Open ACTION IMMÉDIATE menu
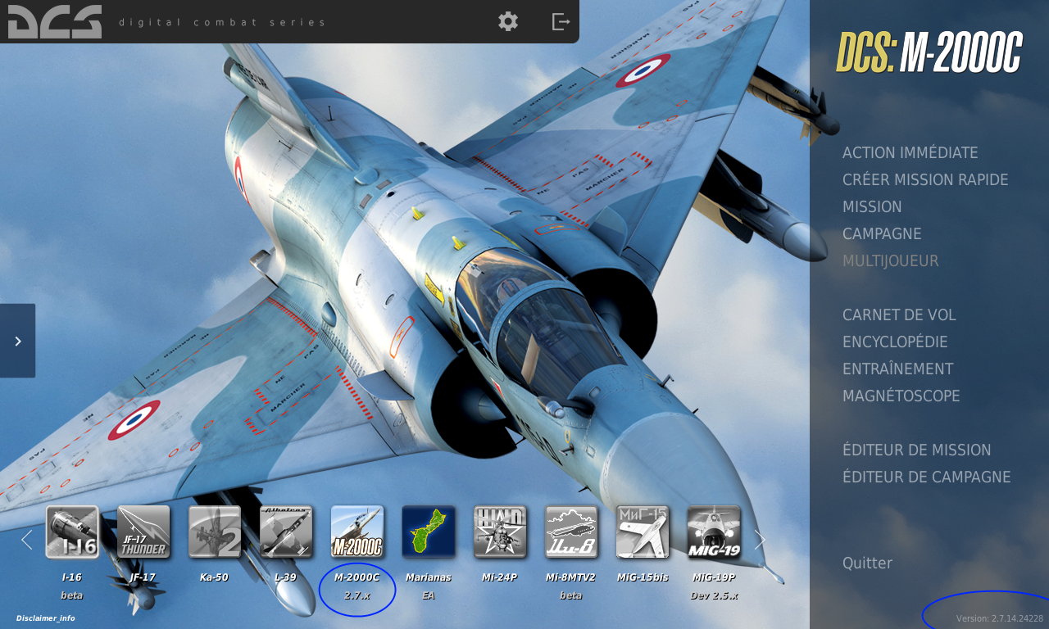 coord(910,153)
